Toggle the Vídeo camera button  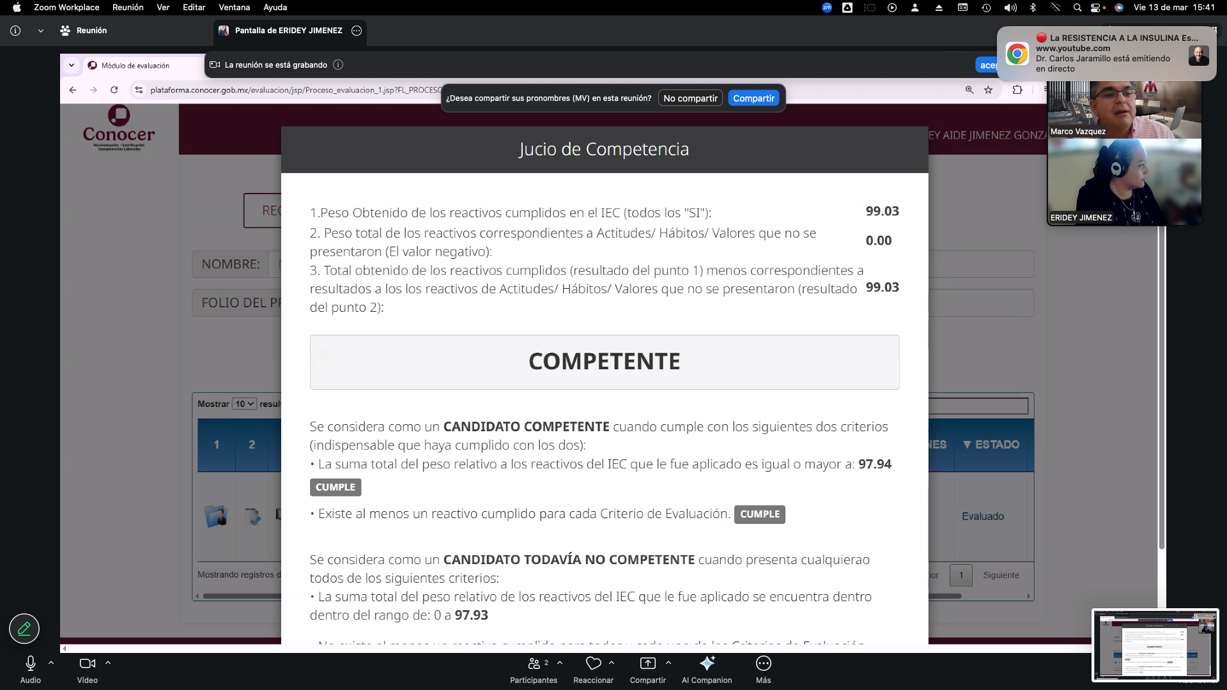click(x=87, y=664)
